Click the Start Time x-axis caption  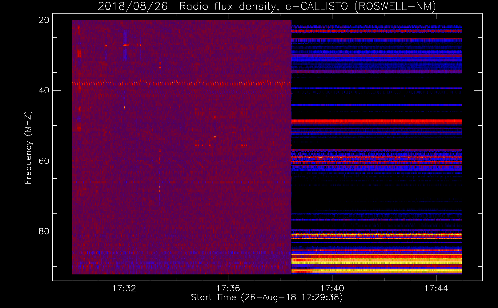click(x=267, y=298)
